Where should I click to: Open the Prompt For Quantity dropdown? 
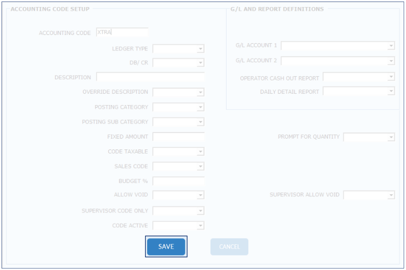369,137
